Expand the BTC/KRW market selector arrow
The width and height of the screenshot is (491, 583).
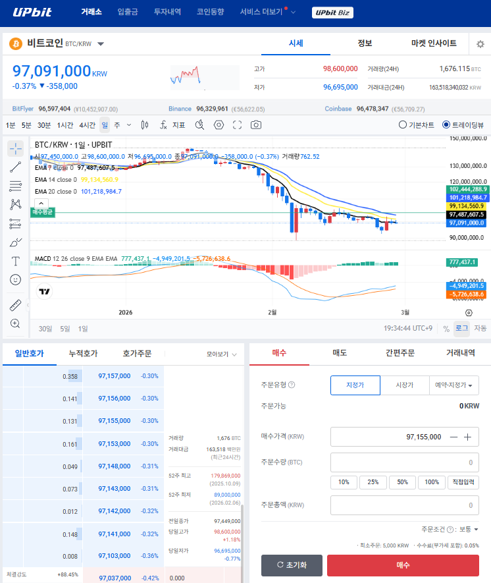click(100, 44)
